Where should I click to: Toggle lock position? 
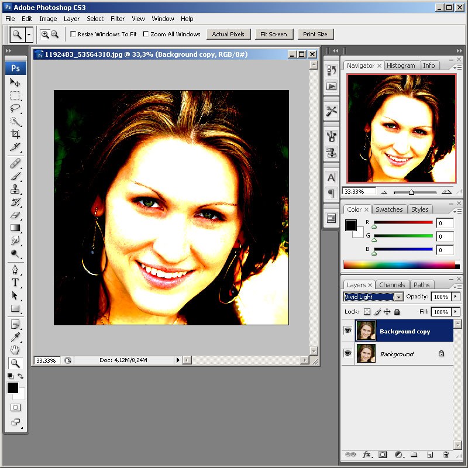387,312
